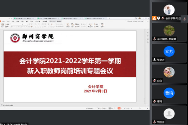Toggle italic formatting in ribbon

(14, 27)
